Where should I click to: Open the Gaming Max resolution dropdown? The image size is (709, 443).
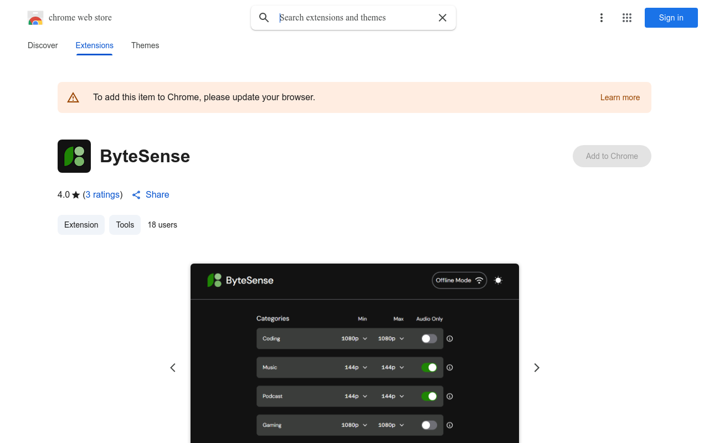[x=391, y=425]
